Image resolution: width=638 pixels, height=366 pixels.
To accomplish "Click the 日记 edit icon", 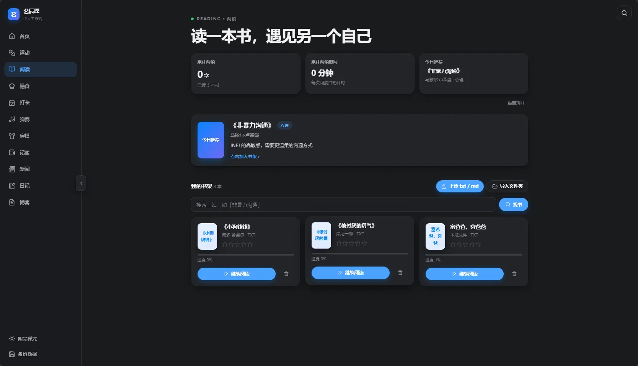I will click(x=12, y=186).
